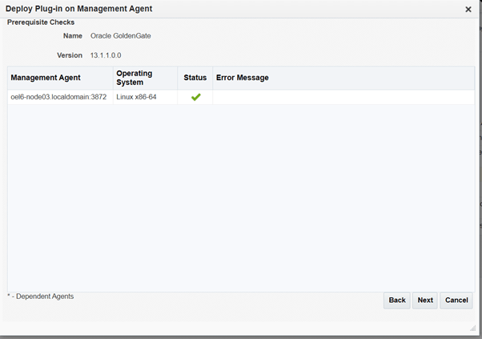This screenshot has height=339, width=482.
Task: Click the Operating System column header
Action: click(135, 78)
